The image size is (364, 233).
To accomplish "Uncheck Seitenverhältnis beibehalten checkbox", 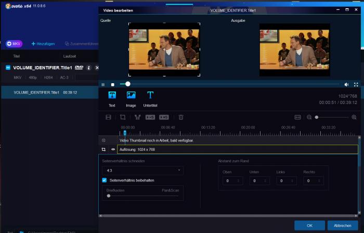I will (x=105, y=180).
